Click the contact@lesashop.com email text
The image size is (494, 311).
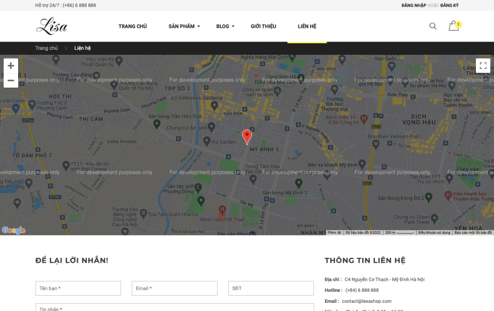[367, 301]
